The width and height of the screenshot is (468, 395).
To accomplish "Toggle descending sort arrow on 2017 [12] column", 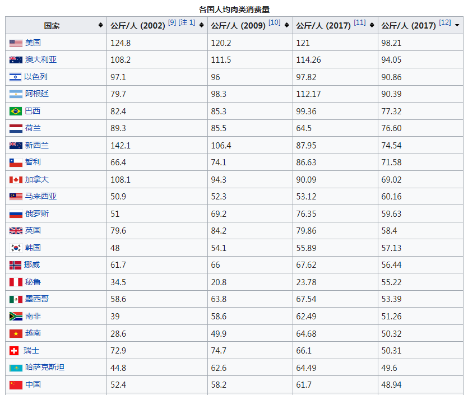I will coord(457,25).
